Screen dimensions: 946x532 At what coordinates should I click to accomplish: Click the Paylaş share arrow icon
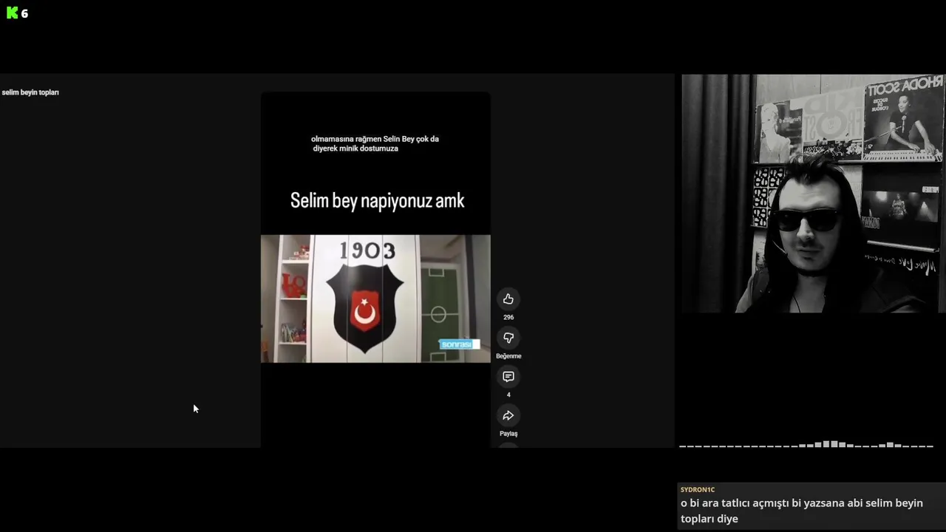(508, 415)
